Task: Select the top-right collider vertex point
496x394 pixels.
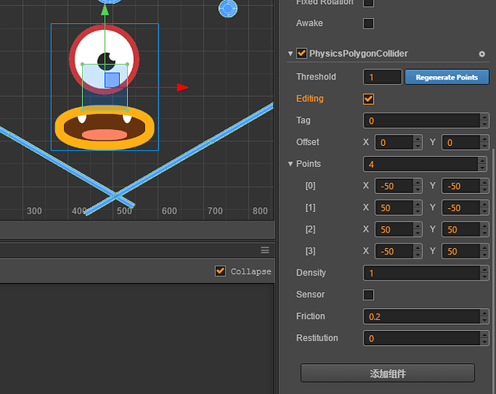Action: (x=128, y=65)
